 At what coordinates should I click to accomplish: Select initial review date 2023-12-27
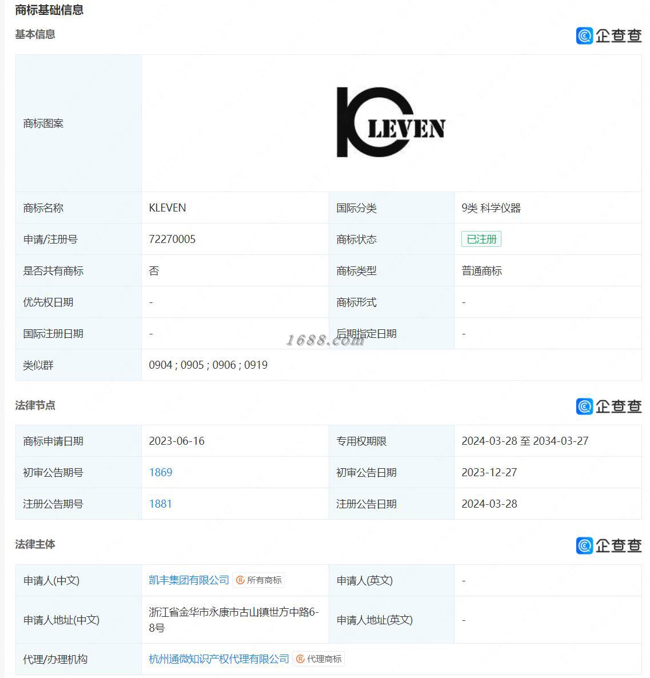[489, 472]
